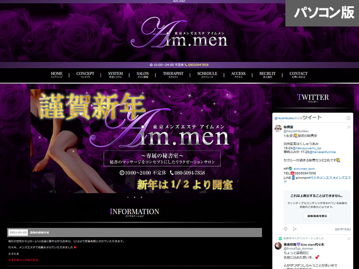The width and height of the screenshot is (359, 269).
Task: Select the second carousel dot indicator
Action: (134, 197)
